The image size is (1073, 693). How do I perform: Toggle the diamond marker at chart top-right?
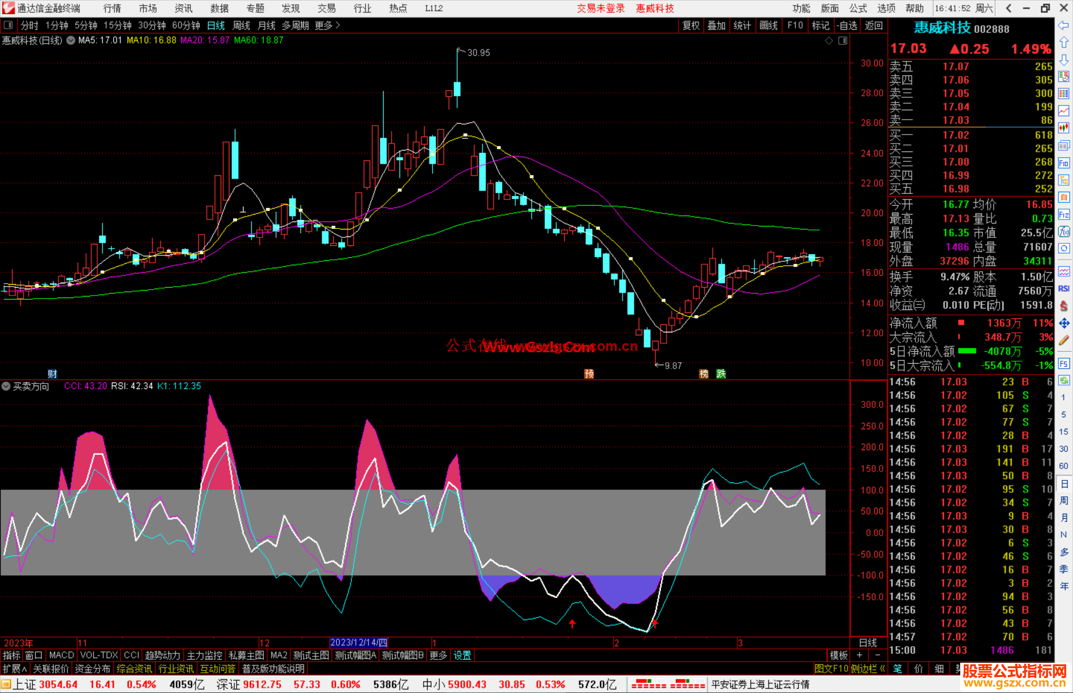point(829,41)
